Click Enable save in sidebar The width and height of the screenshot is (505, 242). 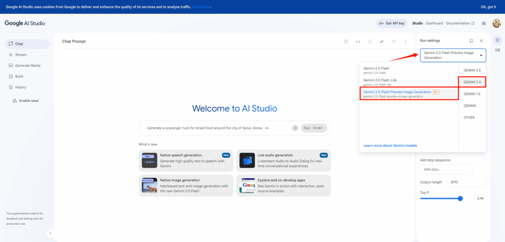coord(26,101)
